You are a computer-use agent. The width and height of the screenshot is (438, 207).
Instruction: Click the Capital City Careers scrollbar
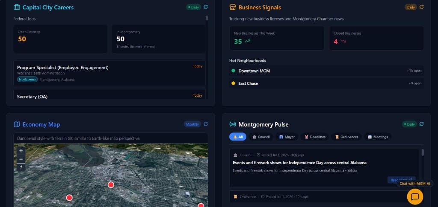click(207, 18)
